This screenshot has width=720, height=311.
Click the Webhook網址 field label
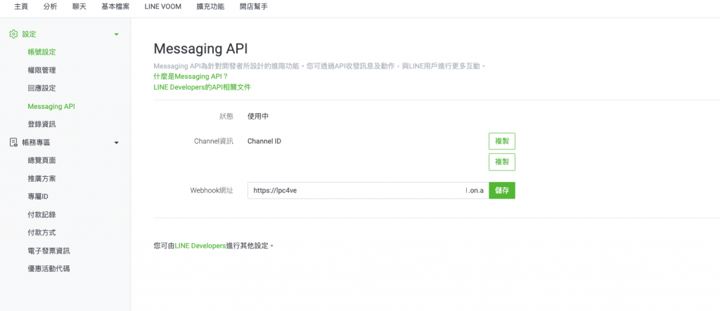coord(212,190)
